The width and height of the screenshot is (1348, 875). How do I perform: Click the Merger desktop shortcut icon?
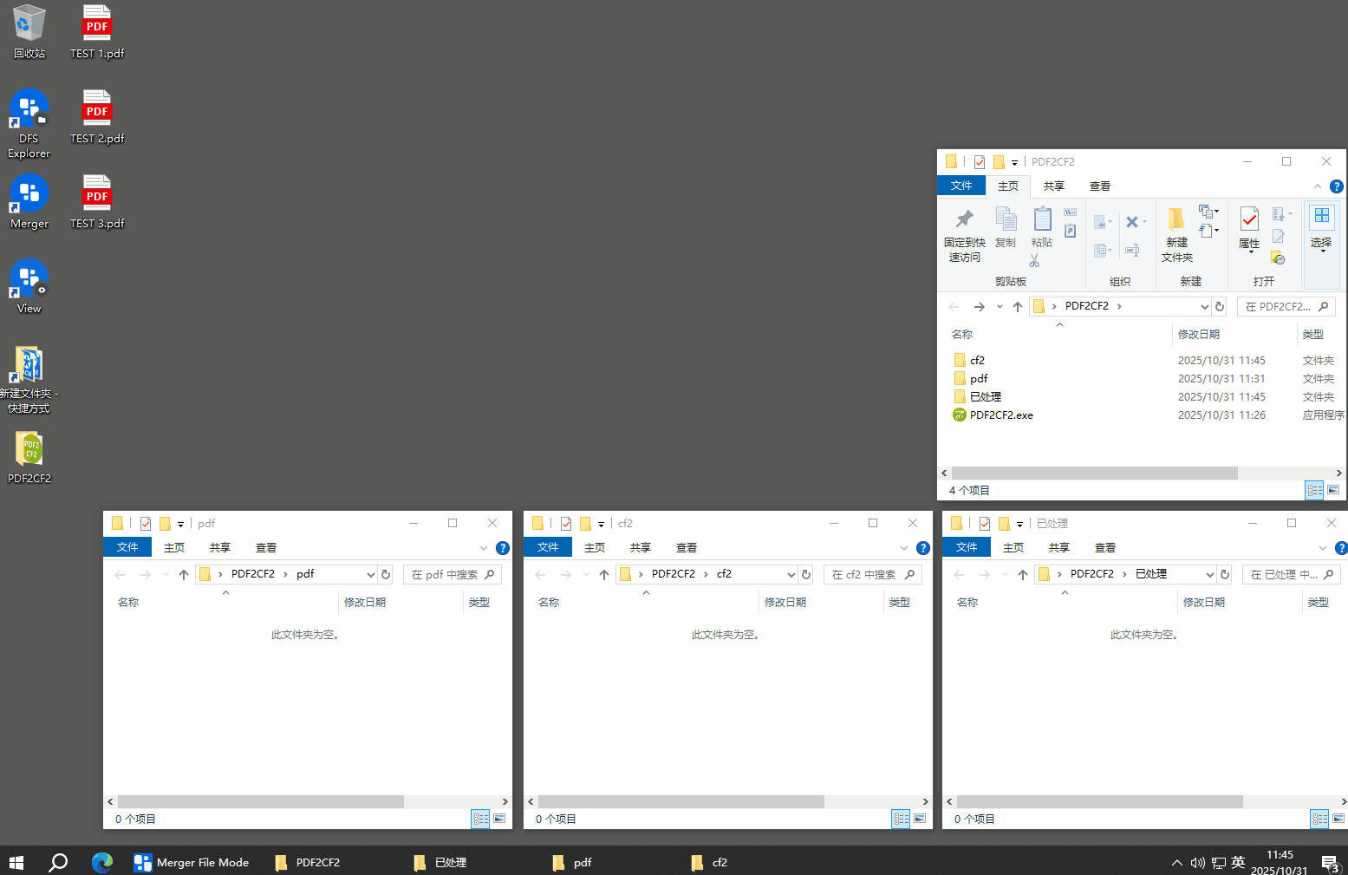coord(29,193)
